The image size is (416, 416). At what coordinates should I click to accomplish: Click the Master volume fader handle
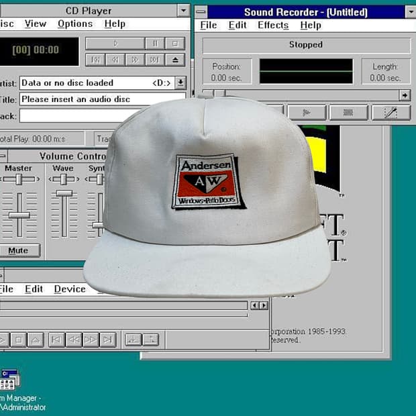19,215
